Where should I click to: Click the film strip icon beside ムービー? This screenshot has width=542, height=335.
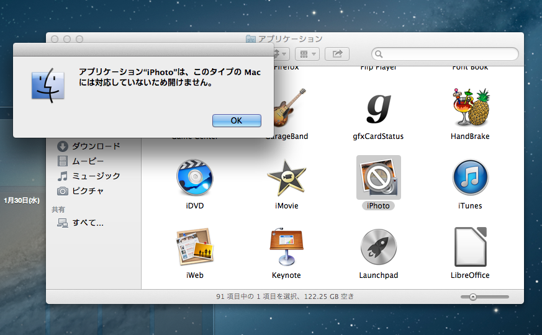click(63, 161)
